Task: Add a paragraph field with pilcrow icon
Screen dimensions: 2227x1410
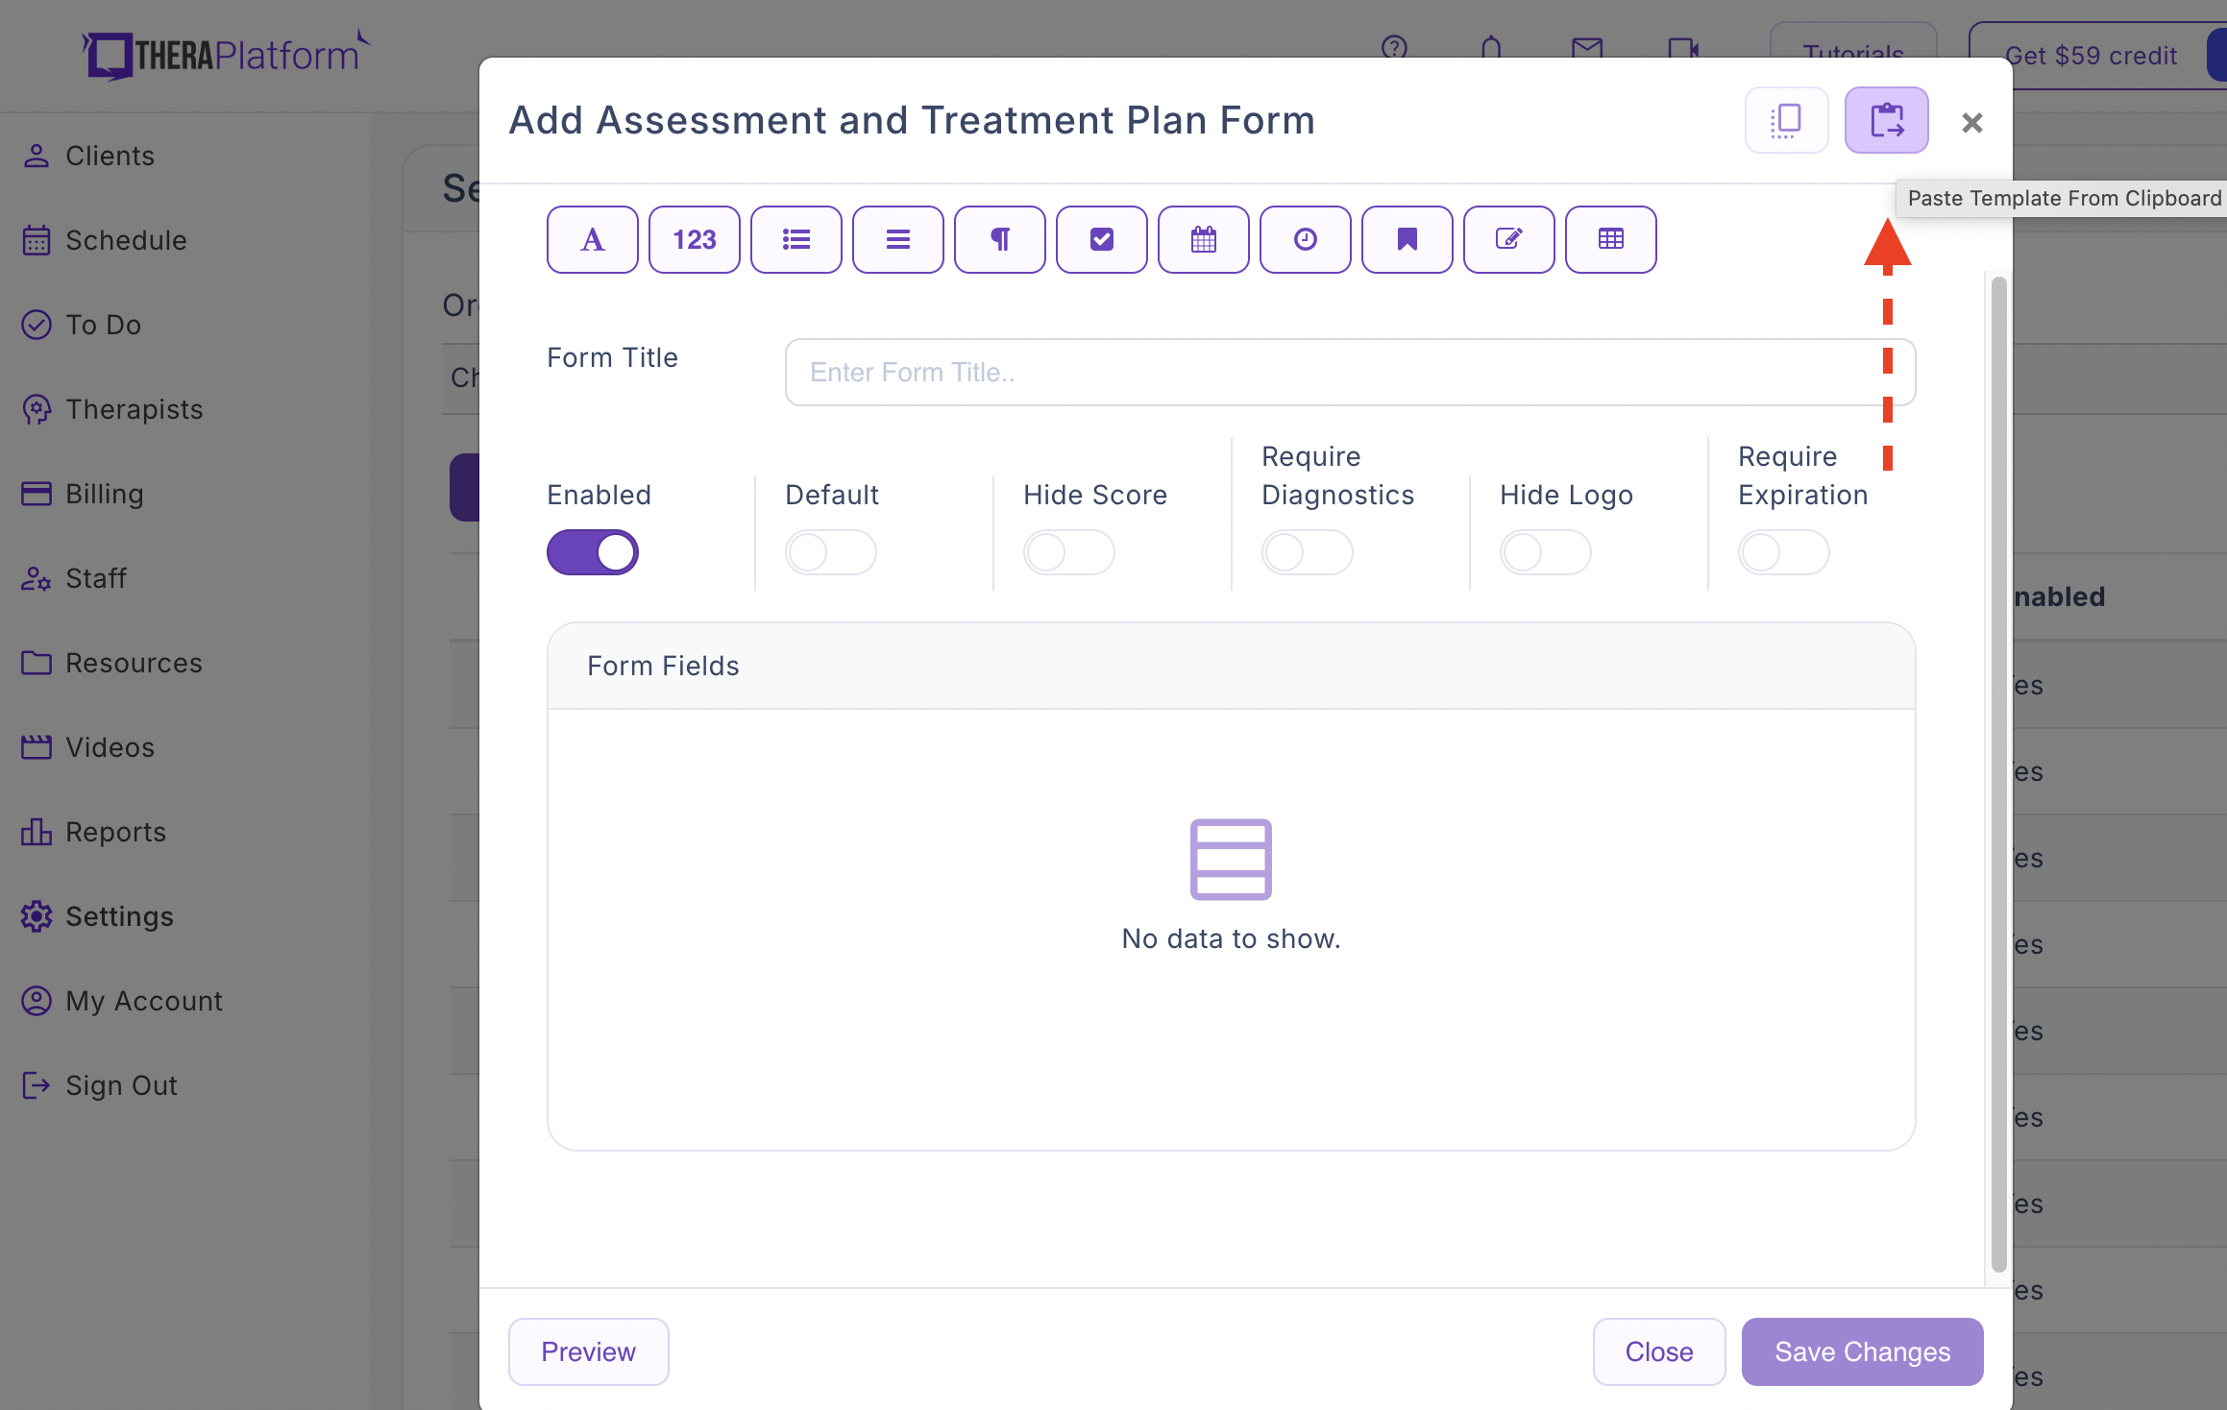Action: pos(999,239)
